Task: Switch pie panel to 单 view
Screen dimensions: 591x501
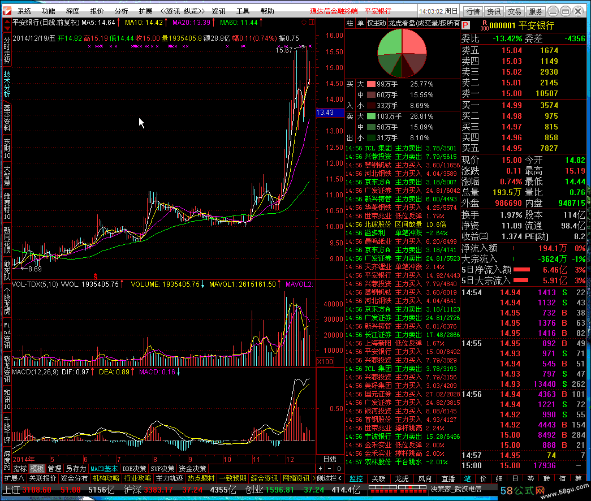Action: [x=360, y=23]
